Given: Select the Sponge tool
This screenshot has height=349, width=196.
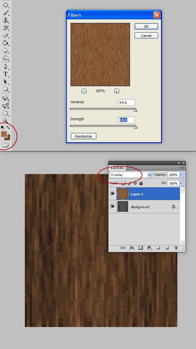Looking at the screenshot, I should [6, 58].
